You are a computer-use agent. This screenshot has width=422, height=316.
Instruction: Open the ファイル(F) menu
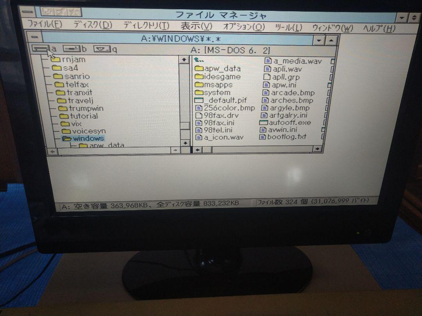[x=45, y=24]
